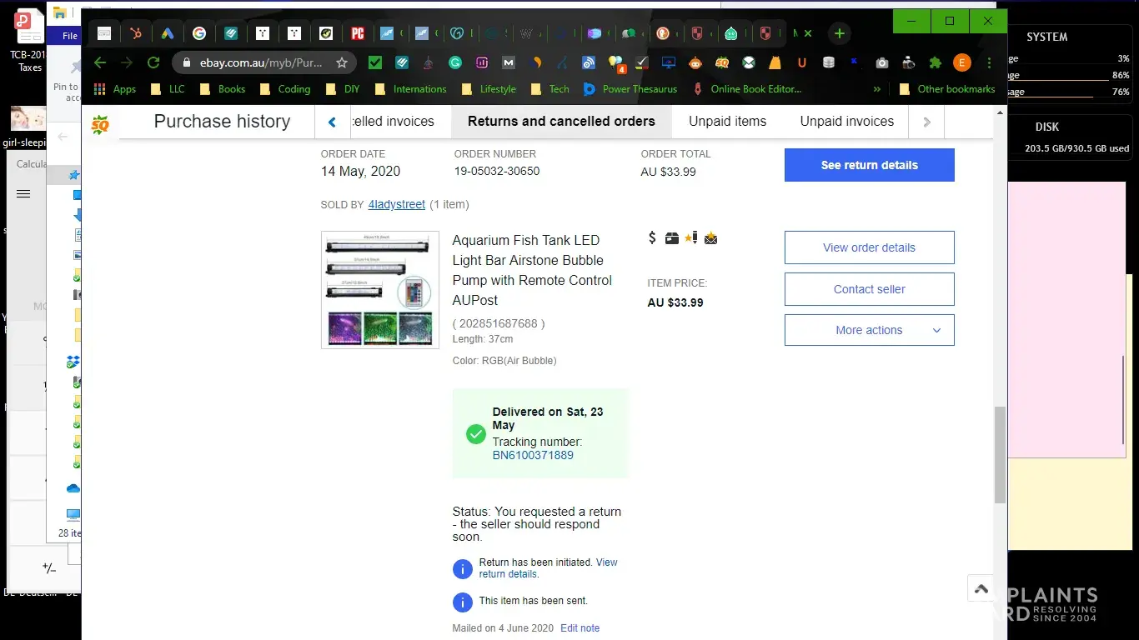1139x640 pixels.
Task: Click the shipped package status icon
Action: point(672,238)
